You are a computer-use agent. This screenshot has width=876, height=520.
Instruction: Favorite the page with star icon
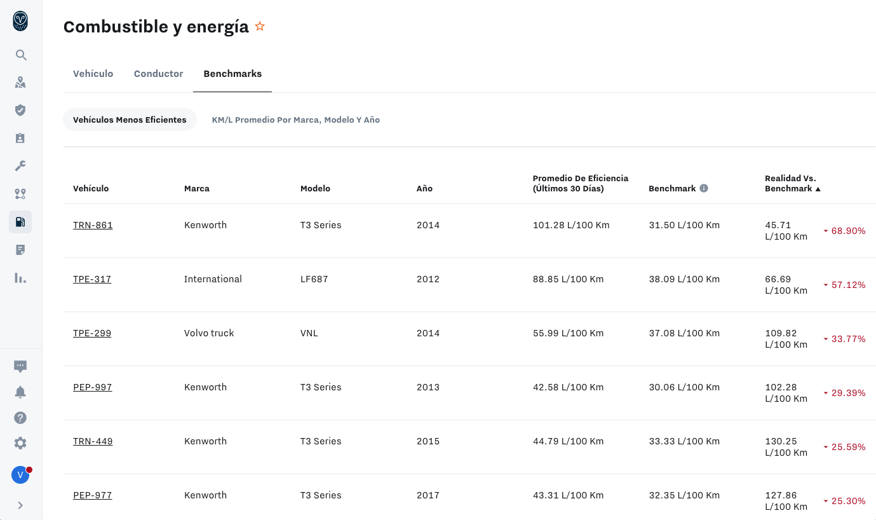[260, 26]
